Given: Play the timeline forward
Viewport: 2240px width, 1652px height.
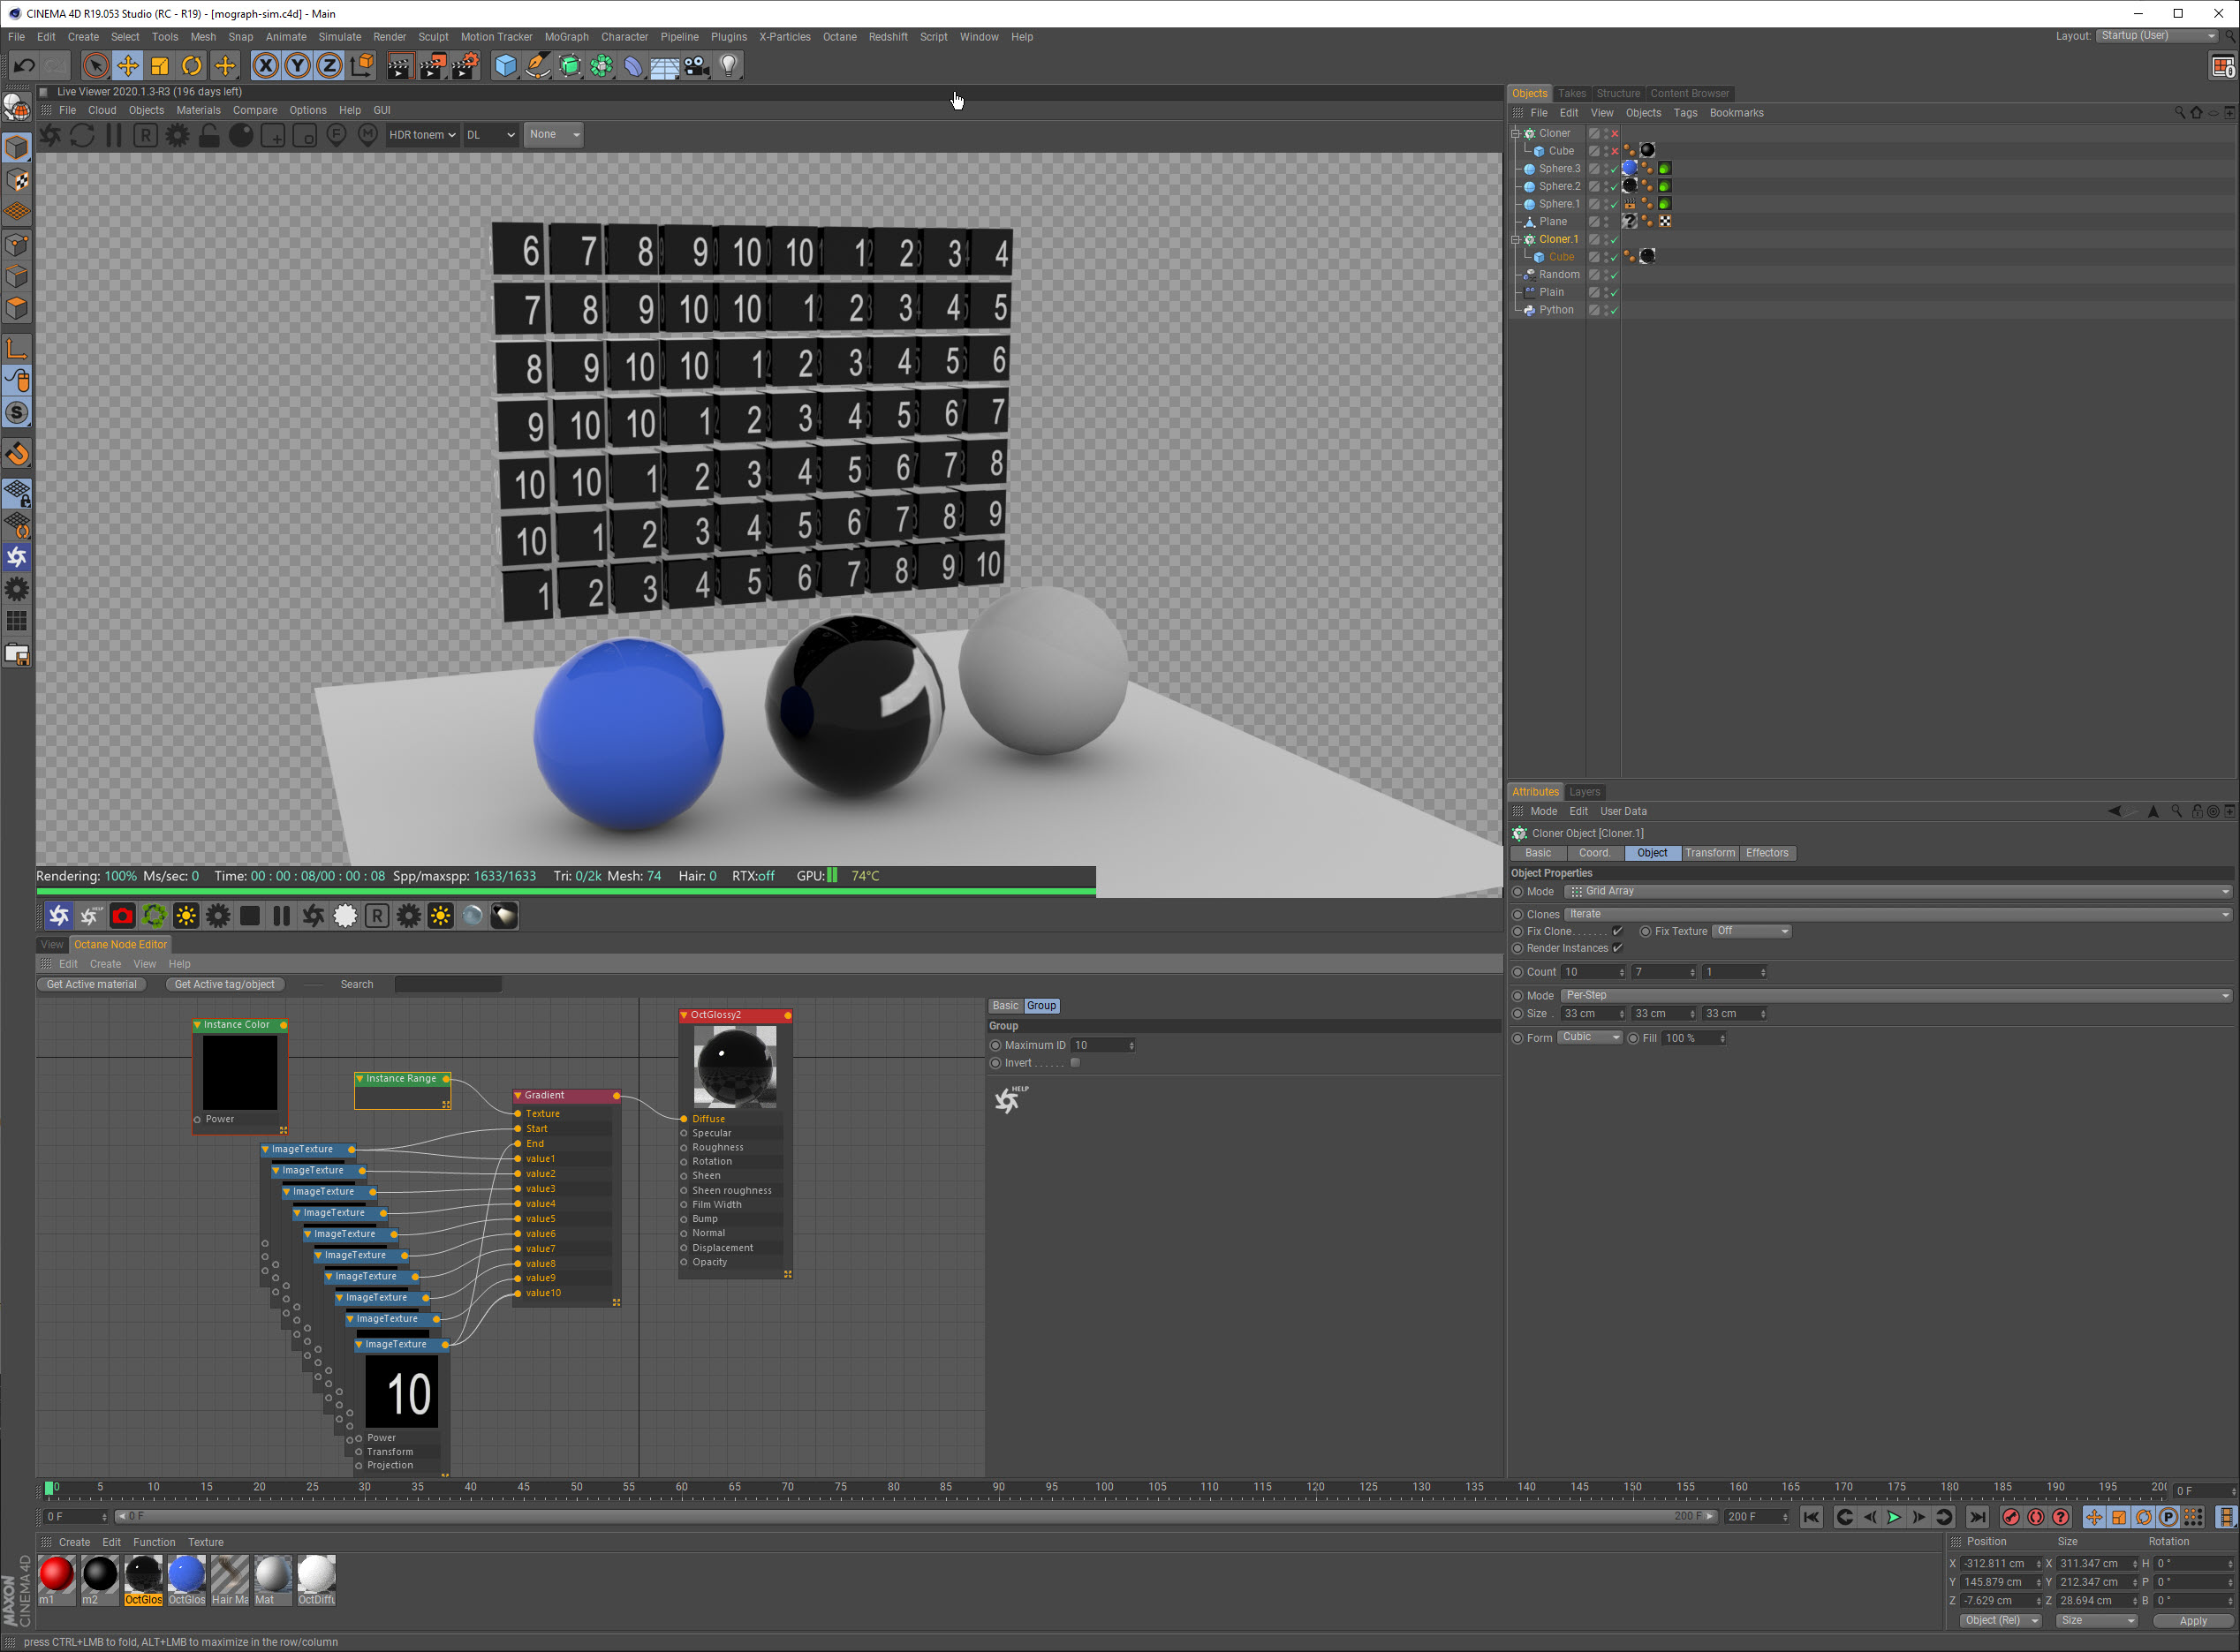Looking at the screenshot, I should (1893, 1517).
